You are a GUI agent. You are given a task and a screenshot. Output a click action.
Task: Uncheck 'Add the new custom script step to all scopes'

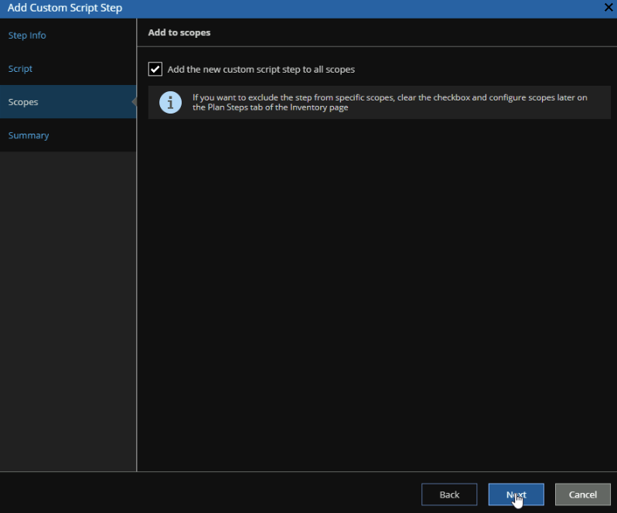pos(155,70)
